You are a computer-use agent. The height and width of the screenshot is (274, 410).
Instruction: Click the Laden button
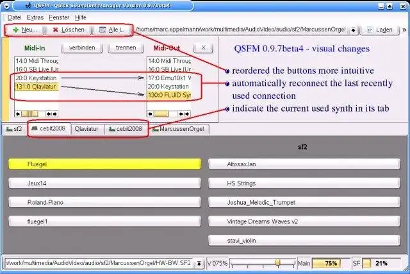tap(380, 30)
